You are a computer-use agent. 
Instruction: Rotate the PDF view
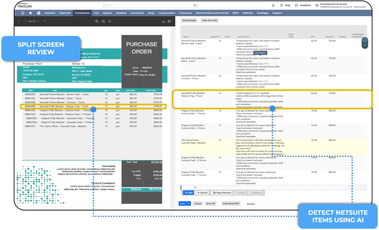point(110,21)
